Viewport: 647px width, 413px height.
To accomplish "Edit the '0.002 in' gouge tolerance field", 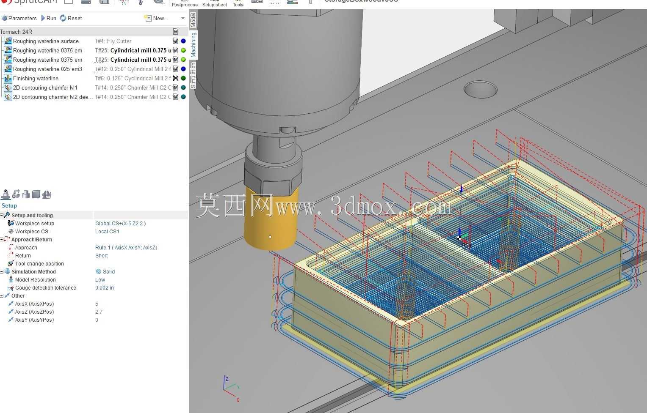I will click(105, 288).
